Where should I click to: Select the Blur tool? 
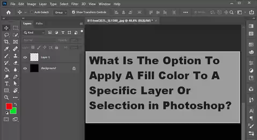[x=15, y=70]
